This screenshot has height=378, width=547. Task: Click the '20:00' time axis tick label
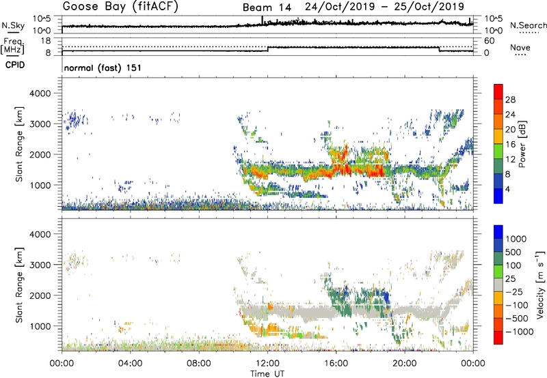[x=404, y=364]
